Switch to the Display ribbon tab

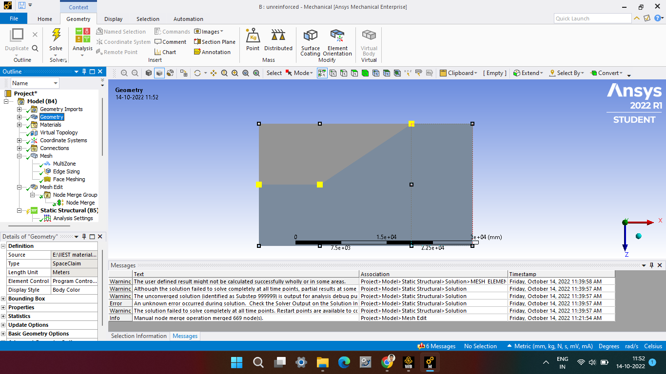click(113, 19)
